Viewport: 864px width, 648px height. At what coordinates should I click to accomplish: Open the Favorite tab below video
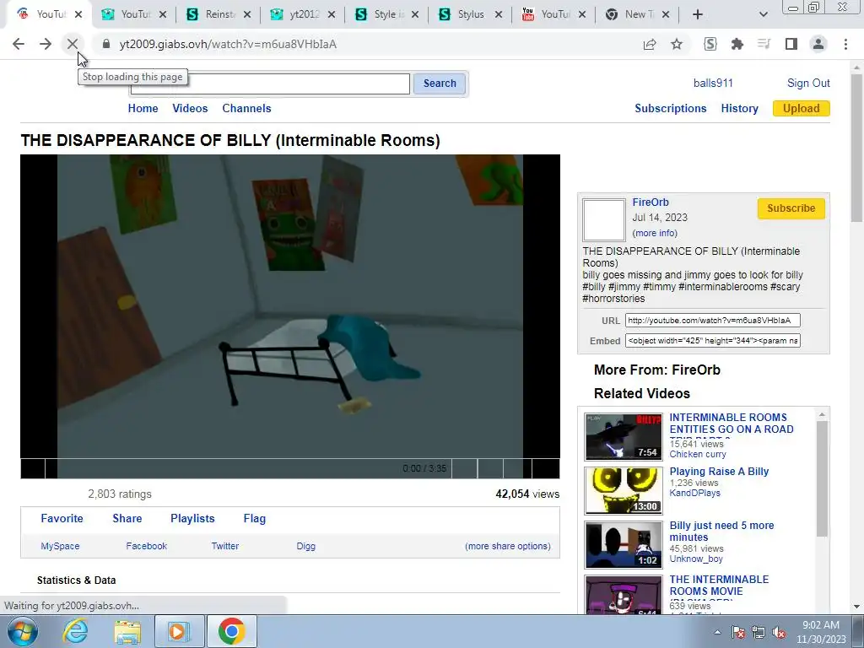62,519
